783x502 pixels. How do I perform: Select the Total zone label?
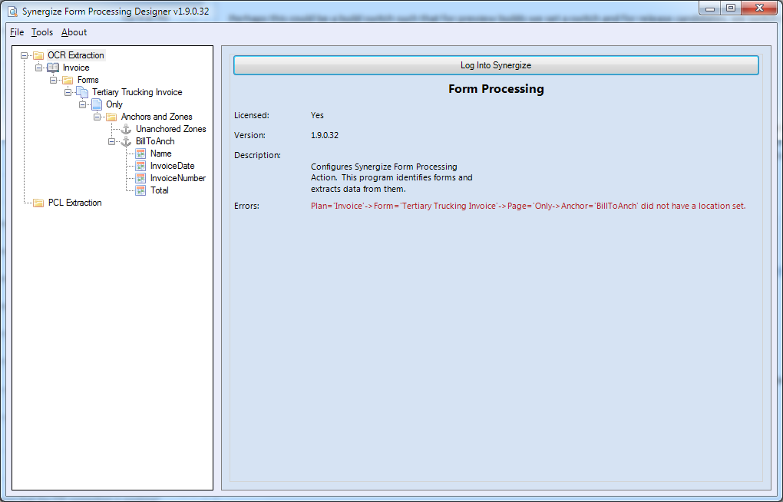pyautogui.click(x=160, y=190)
